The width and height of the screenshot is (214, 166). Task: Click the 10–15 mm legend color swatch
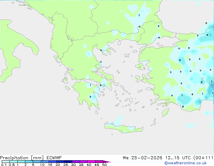pos(45,162)
